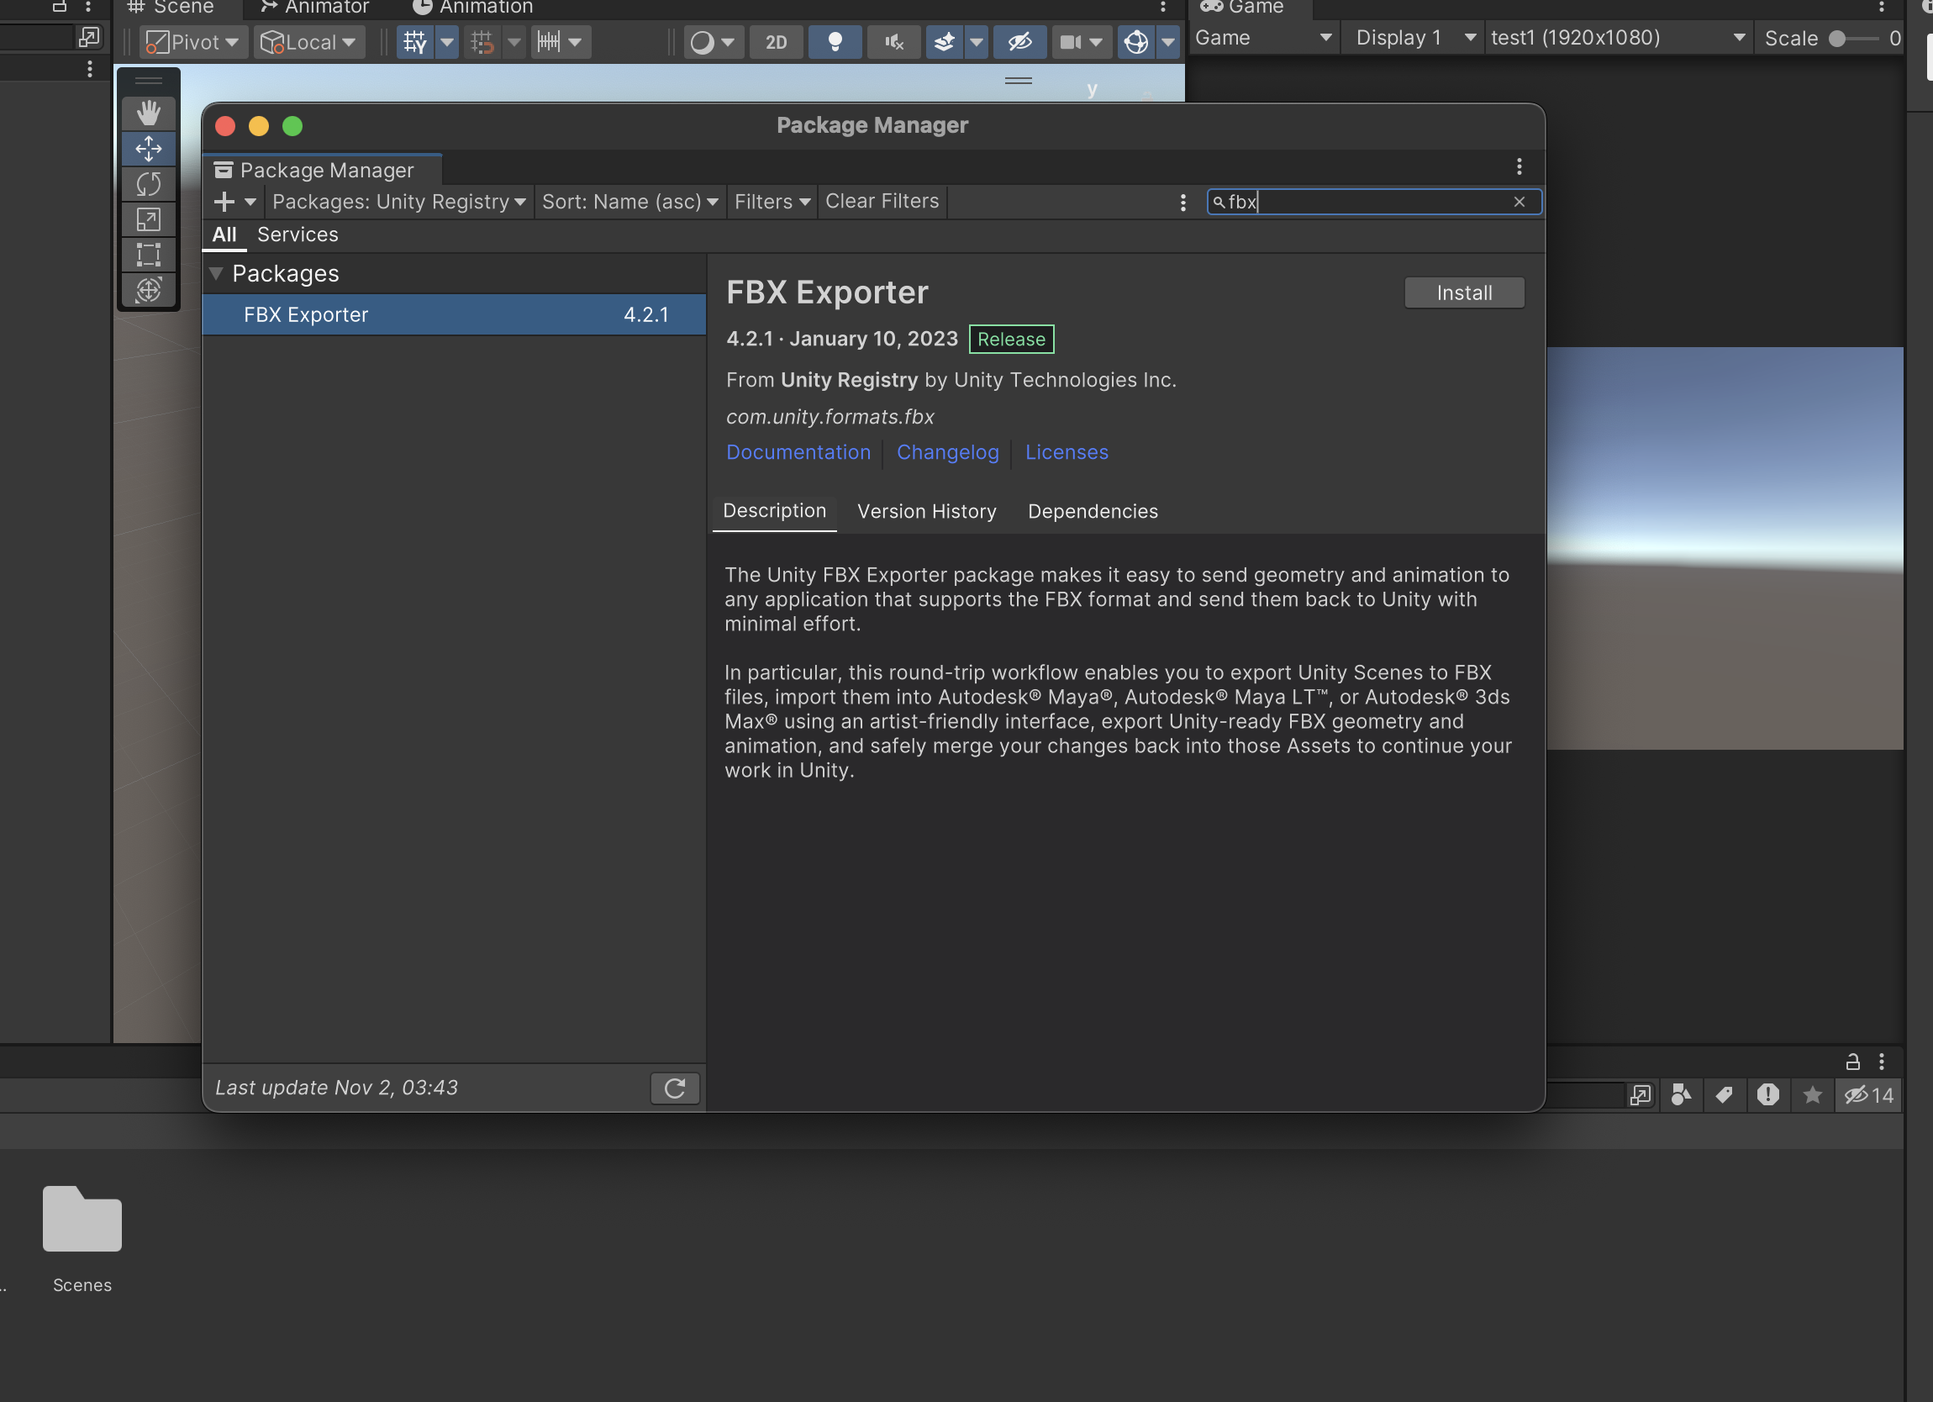The image size is (1933, 1402).
Task: Change handle rotation Local dropdown
Action: click(308, 42)
